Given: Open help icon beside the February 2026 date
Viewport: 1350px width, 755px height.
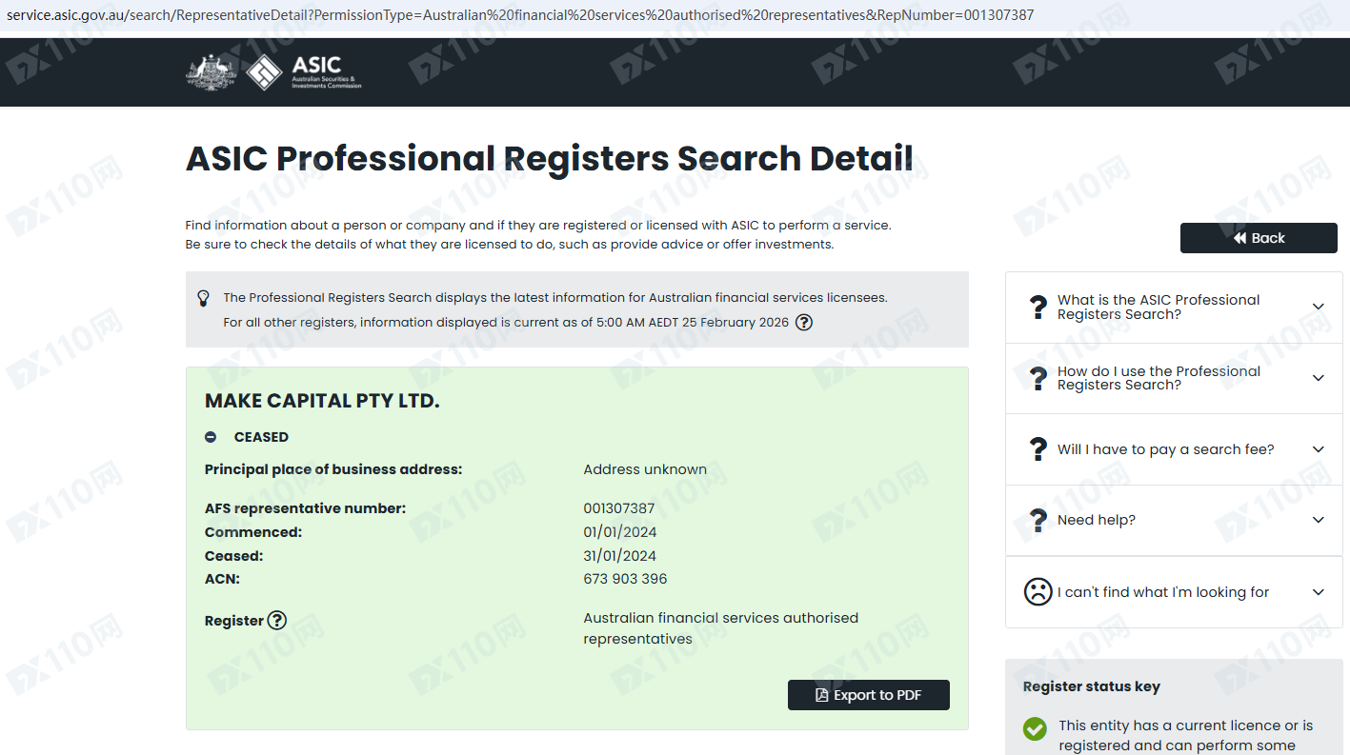Looking at the screenshot, I should 804,322.
